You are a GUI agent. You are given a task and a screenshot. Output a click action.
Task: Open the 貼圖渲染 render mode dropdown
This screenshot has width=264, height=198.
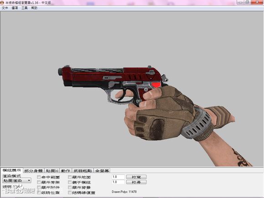(x=17, y=181)
